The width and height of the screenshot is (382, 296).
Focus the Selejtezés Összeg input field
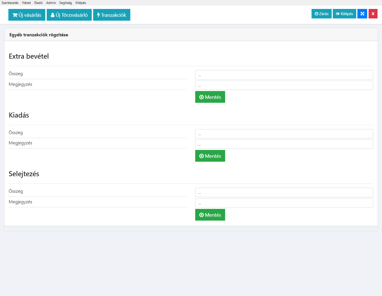click(284, 192)
